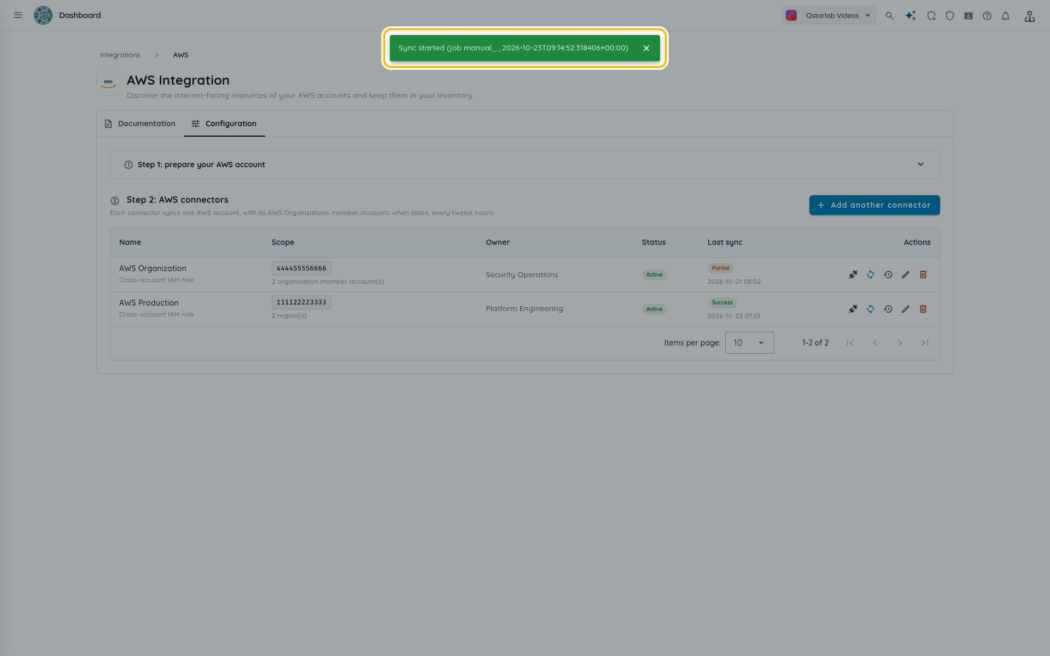This screenshot has width=1050, height=656.
Task: Open the Ostorlab Videos organization dropdown
Action: 829,15
